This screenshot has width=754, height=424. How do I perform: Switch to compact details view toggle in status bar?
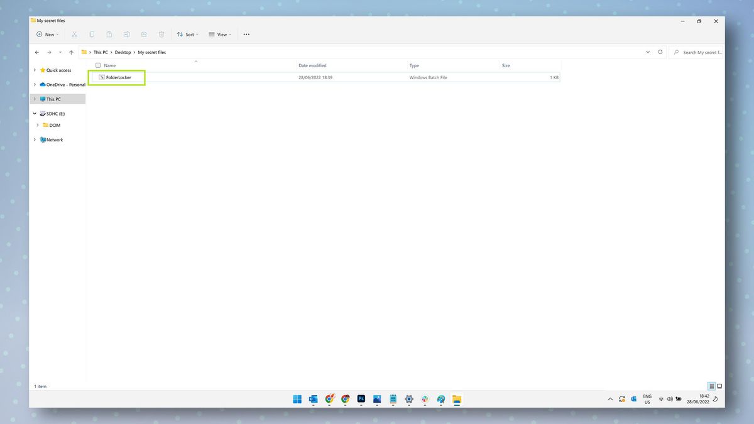coord(712,386)
